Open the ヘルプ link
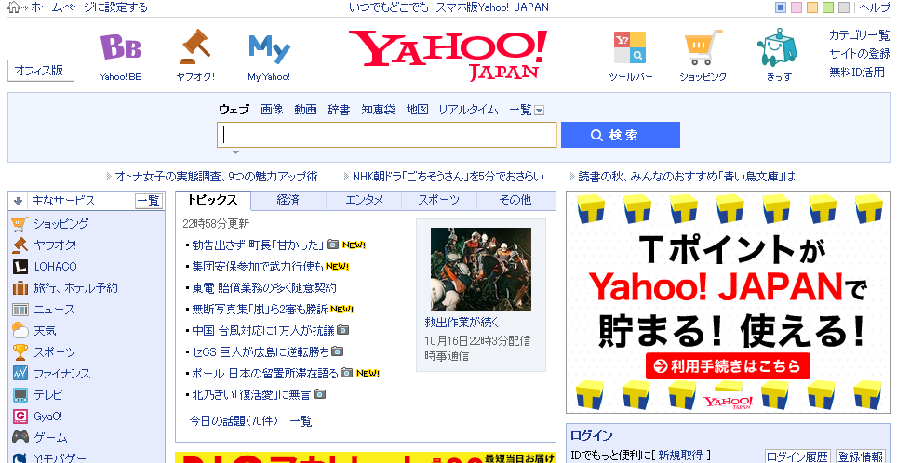 tap(875, 7)
